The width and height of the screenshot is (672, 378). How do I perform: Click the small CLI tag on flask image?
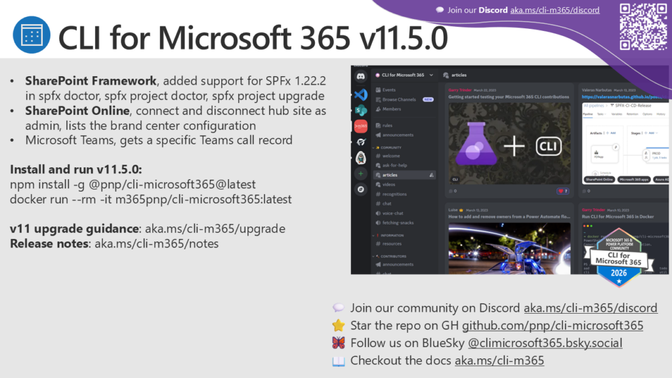point(455,180)
